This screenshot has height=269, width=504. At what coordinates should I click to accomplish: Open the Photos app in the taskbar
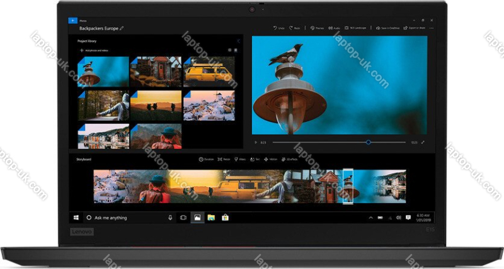click(197, 217)
